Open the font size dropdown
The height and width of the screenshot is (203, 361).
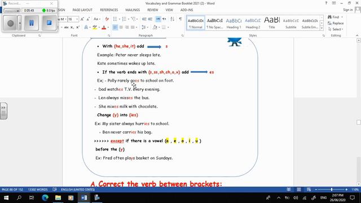click(x=77, y=19)
